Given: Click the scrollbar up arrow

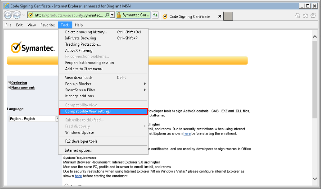Looking at the screenshot, I should pyautogui.click(x=315, y=37).
